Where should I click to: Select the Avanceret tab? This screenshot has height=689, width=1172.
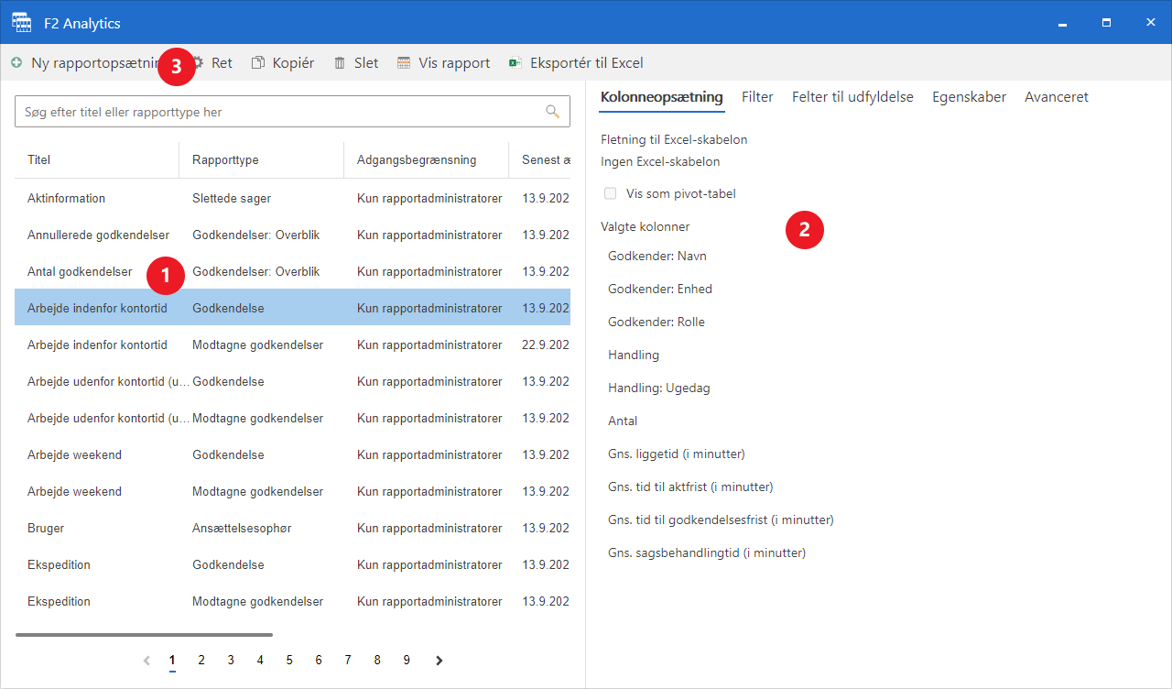point(1056,97)
